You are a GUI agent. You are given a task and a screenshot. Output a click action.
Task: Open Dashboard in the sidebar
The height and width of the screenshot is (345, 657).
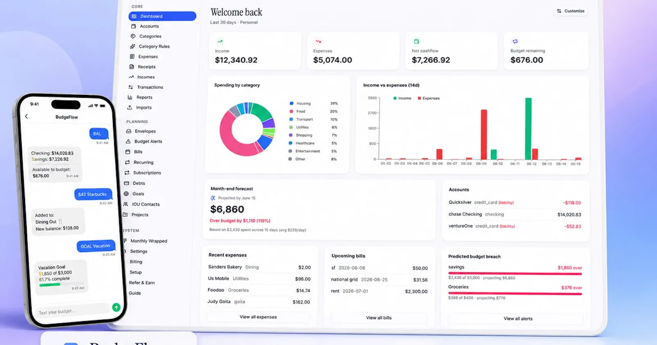click(162, 16)
